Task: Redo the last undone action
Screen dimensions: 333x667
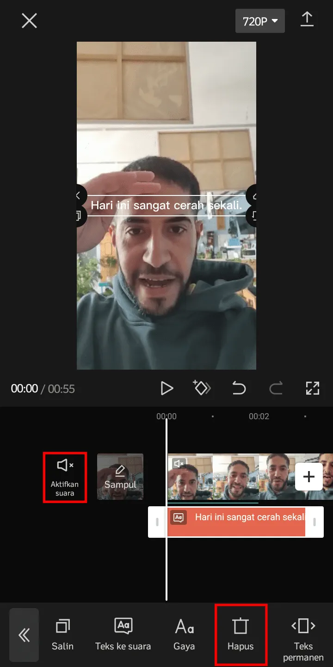Action: coord(276,388)
